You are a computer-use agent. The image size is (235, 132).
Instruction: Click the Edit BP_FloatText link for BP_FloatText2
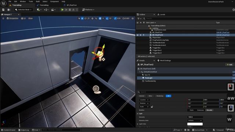[x=223, y=35]
